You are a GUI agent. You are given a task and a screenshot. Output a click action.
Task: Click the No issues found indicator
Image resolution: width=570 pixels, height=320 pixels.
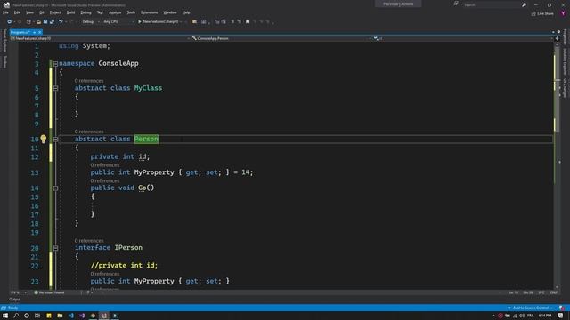tap(49, 292)
